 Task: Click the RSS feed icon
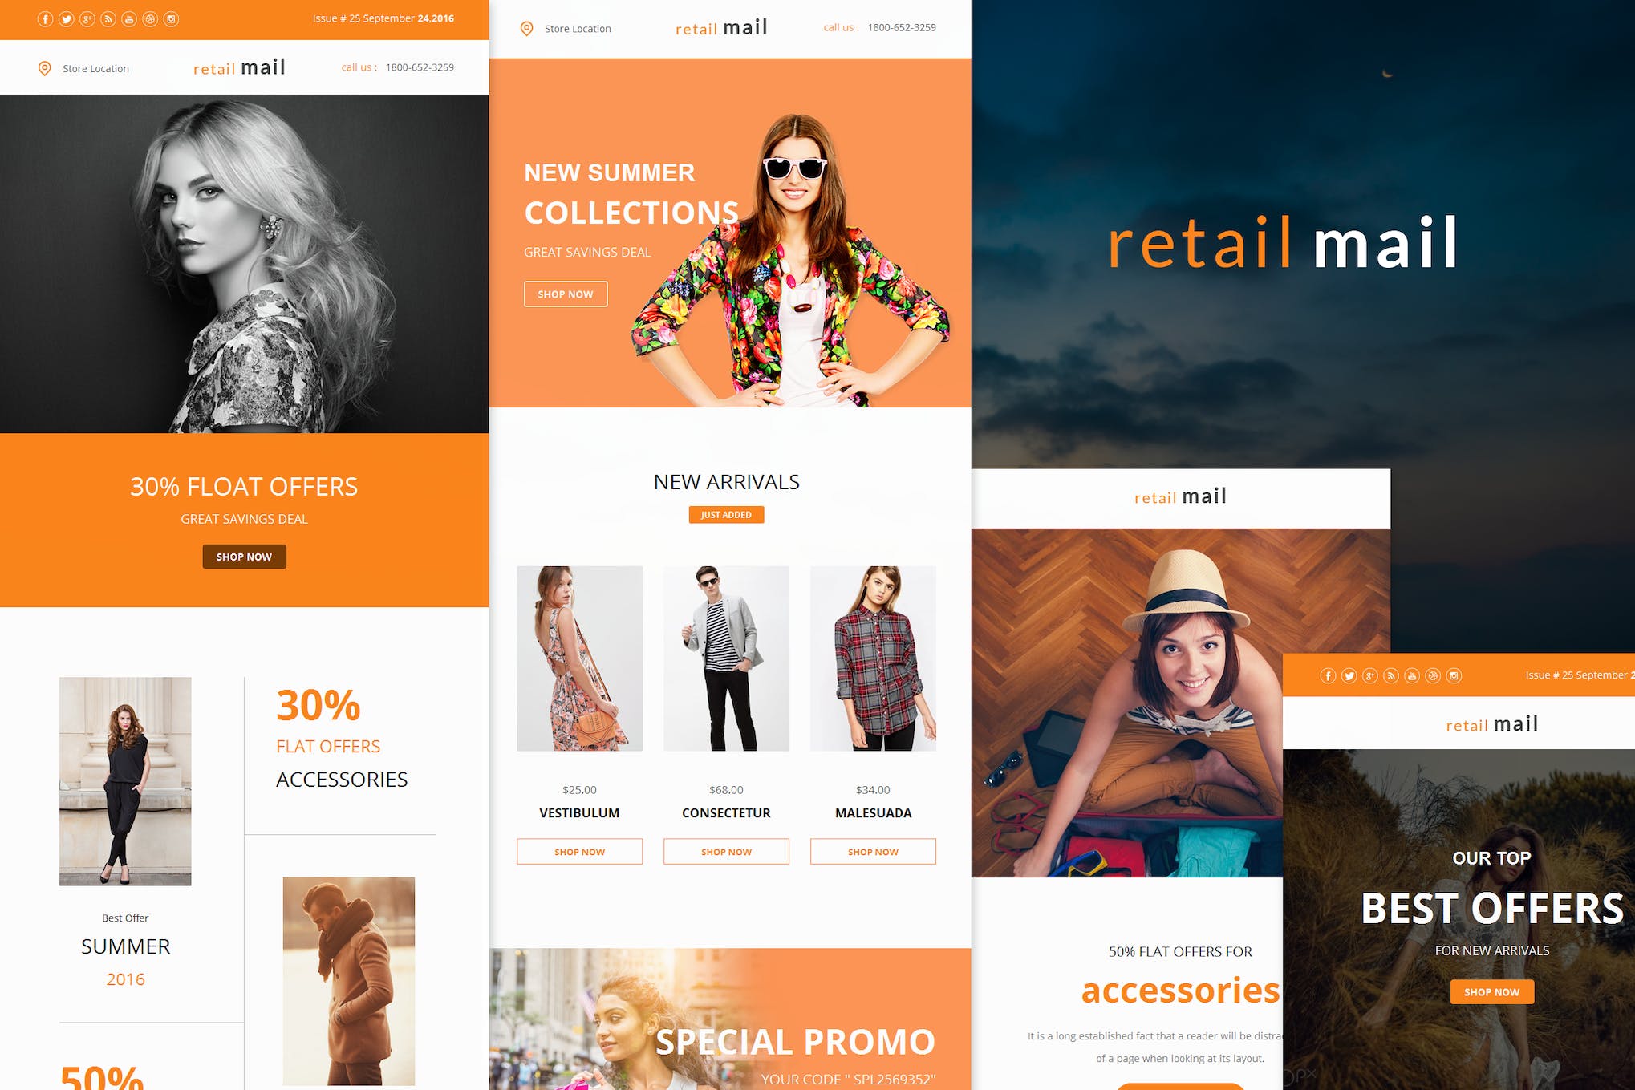point(107,16)
